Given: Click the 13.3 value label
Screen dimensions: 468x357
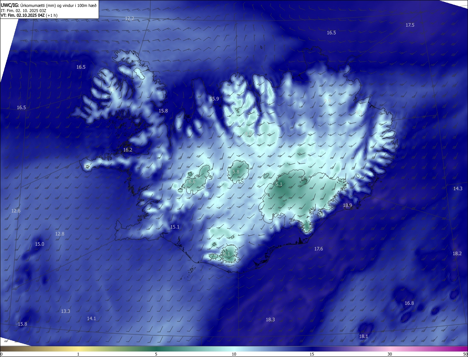Looking at the screenshot, I should 65,311.
